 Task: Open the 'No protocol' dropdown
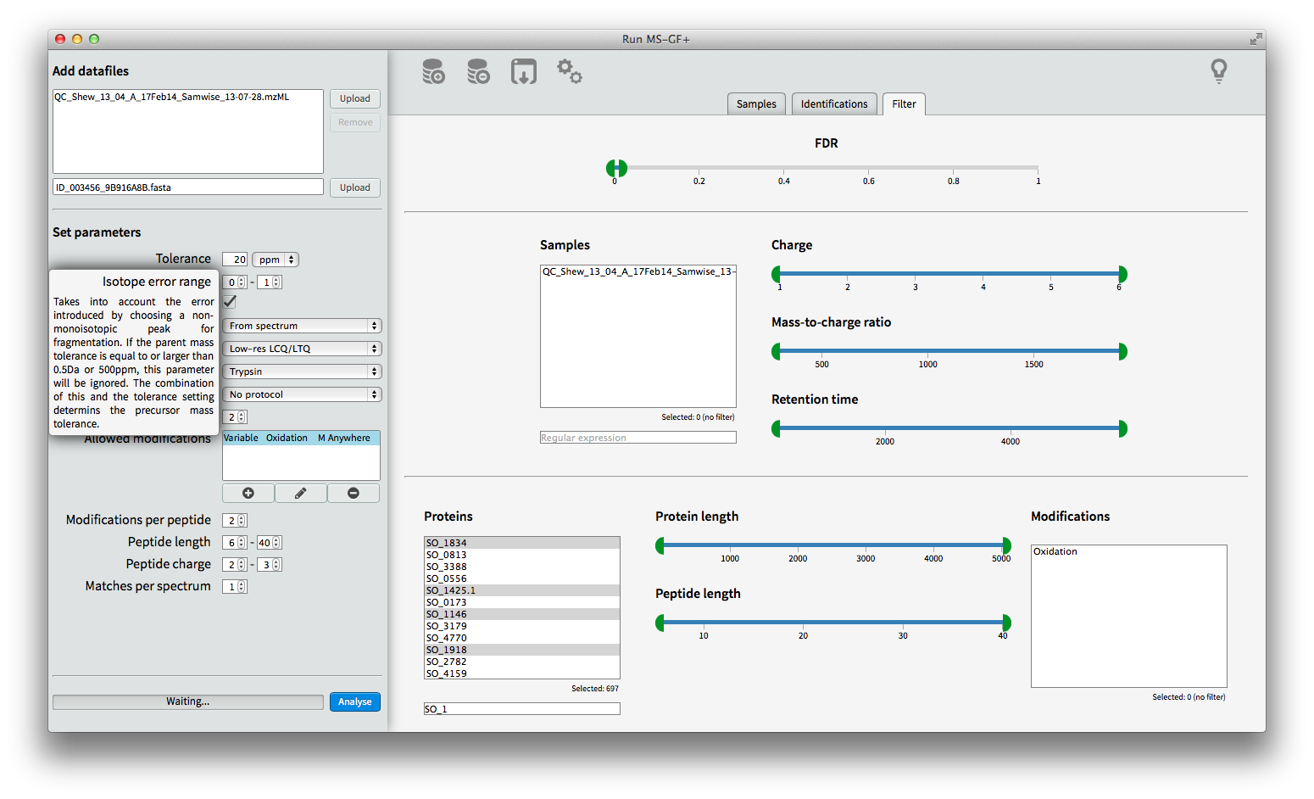tap(302, 394)
